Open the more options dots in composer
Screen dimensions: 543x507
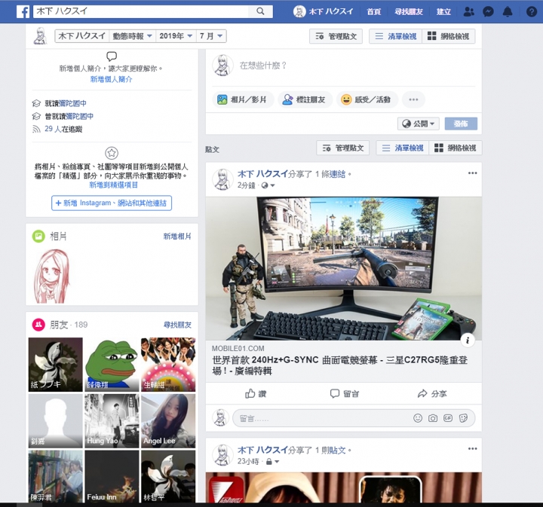[x=413, y=99]
